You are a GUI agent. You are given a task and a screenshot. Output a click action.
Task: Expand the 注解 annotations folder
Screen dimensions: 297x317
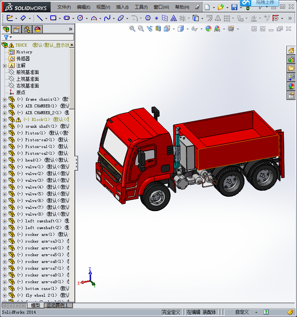[4, 66]
